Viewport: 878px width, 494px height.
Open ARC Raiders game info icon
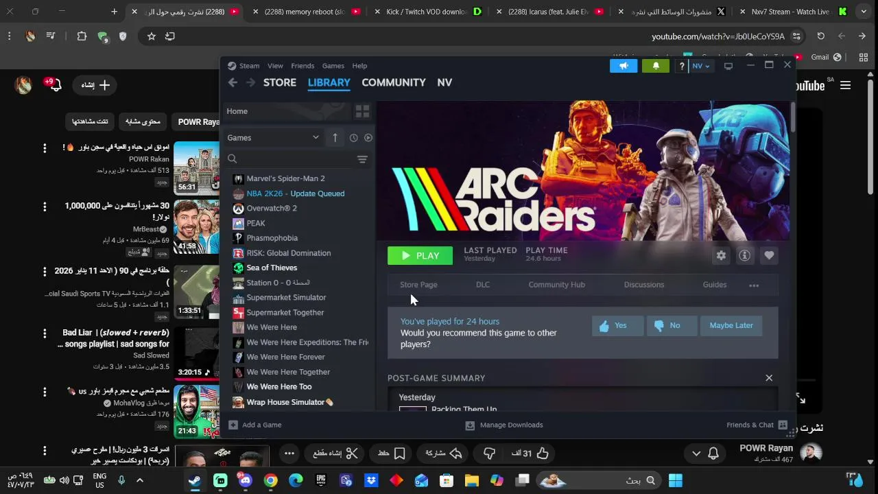[x=745, y=255]
